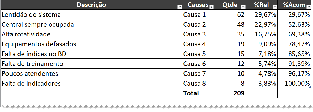
Task: Click the 'Alta rotatividade' cell
Action: click(x=91, y=34)
